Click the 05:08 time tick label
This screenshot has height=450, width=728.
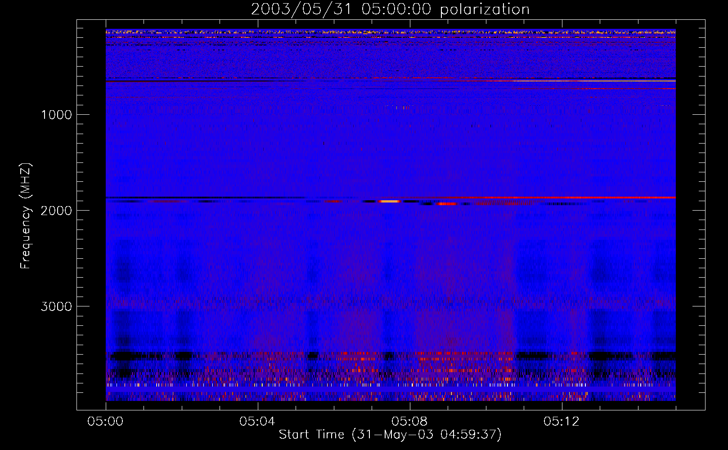point(409,421)
